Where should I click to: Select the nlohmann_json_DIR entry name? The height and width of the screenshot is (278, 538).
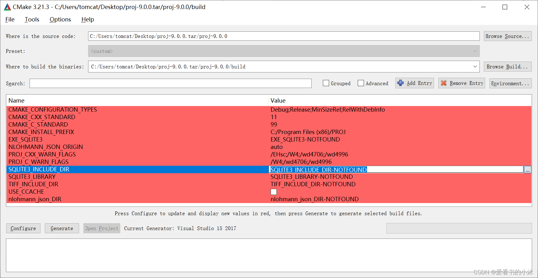35,199
